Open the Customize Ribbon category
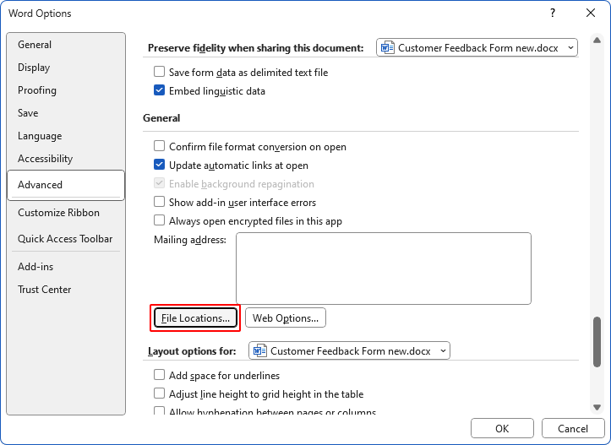 coord(58,213)
